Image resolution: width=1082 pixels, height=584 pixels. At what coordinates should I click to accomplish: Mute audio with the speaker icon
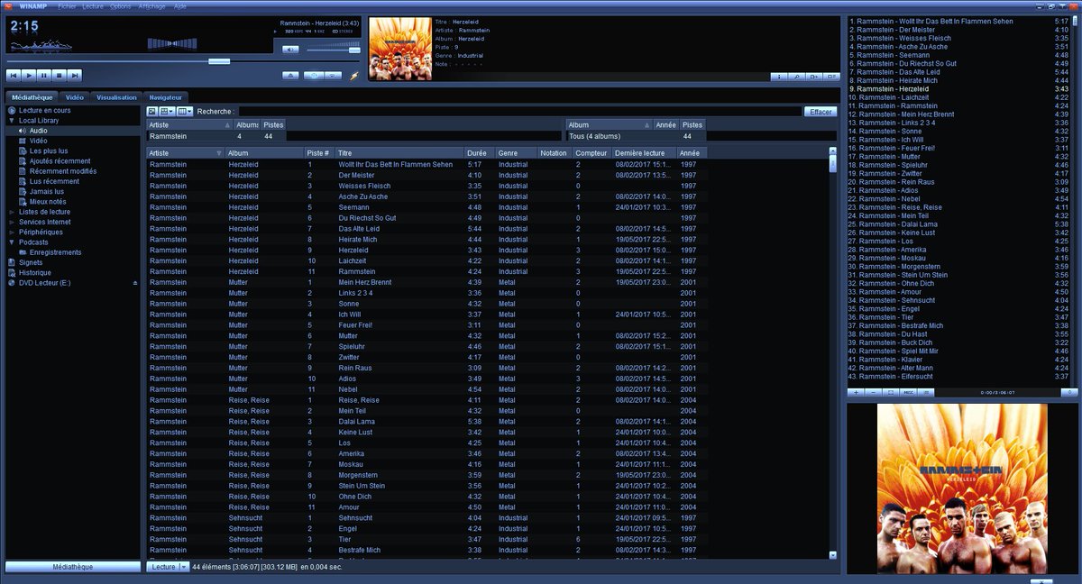coord(290,50)
